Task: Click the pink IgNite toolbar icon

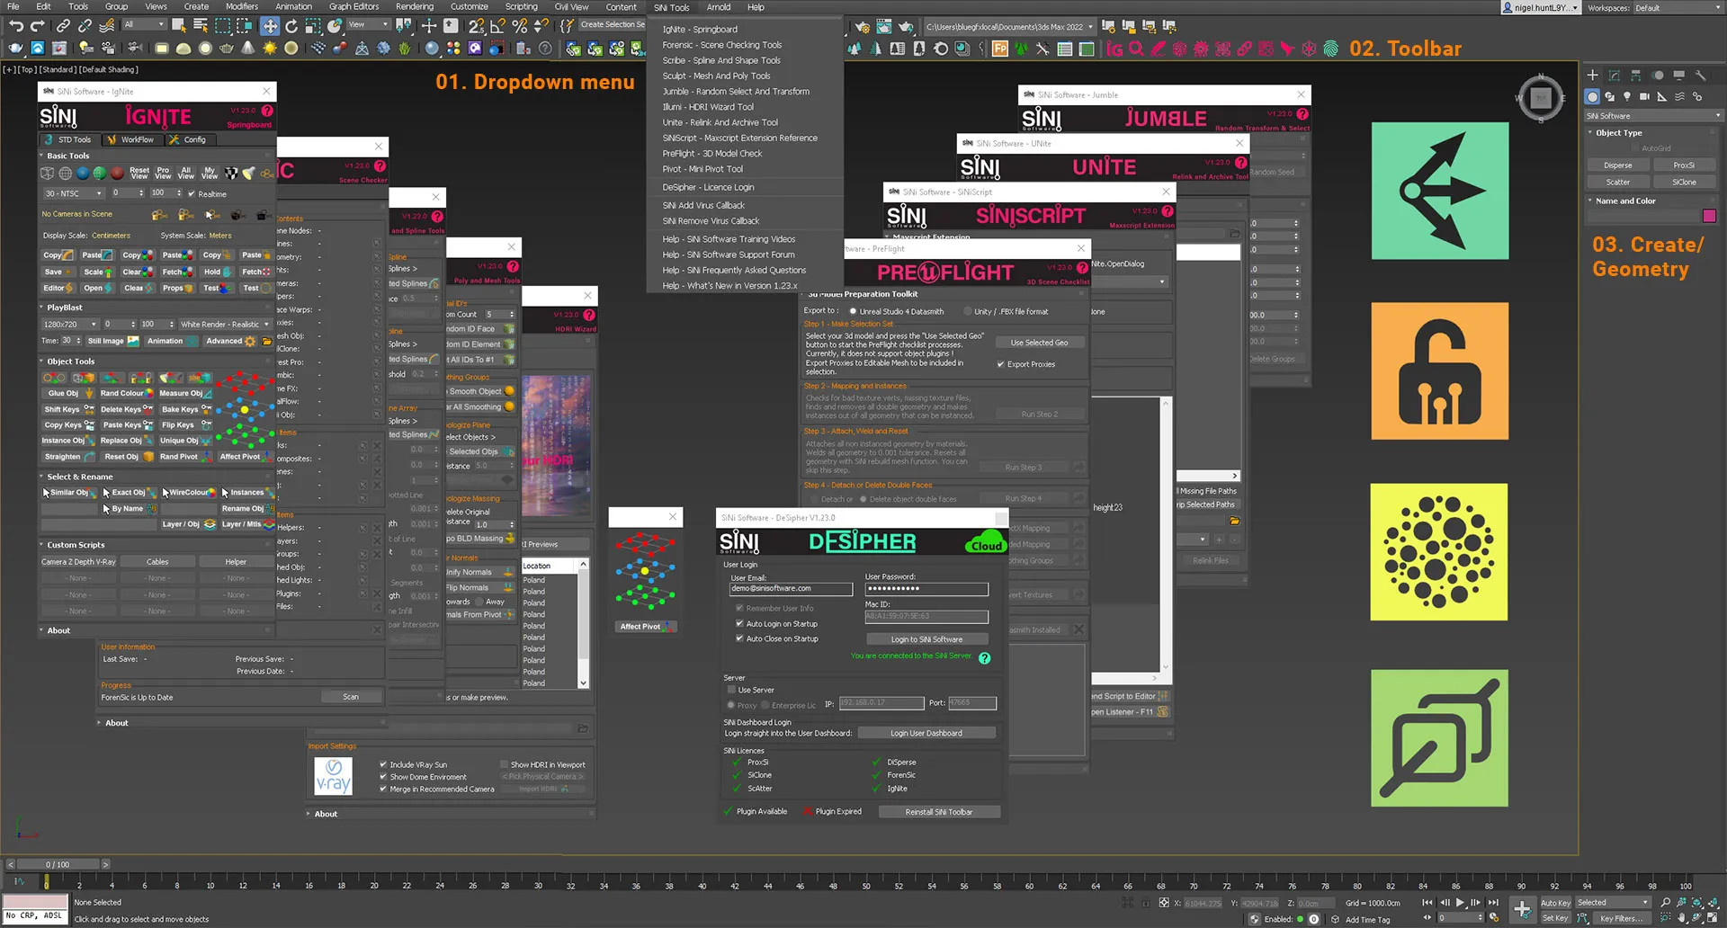Action: (x=1114, y=49)
